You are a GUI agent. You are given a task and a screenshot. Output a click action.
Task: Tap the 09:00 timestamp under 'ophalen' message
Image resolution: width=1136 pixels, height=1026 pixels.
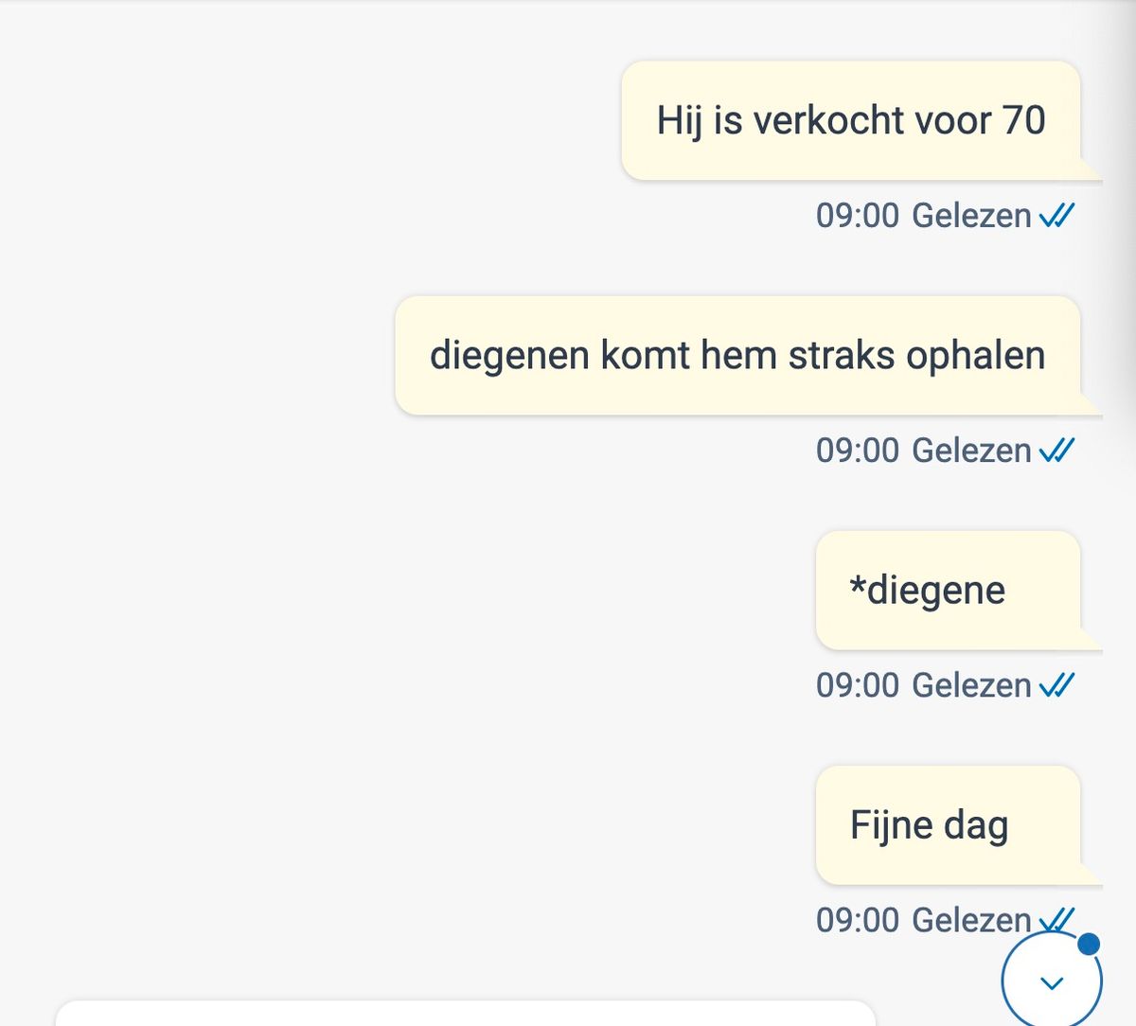858,451
